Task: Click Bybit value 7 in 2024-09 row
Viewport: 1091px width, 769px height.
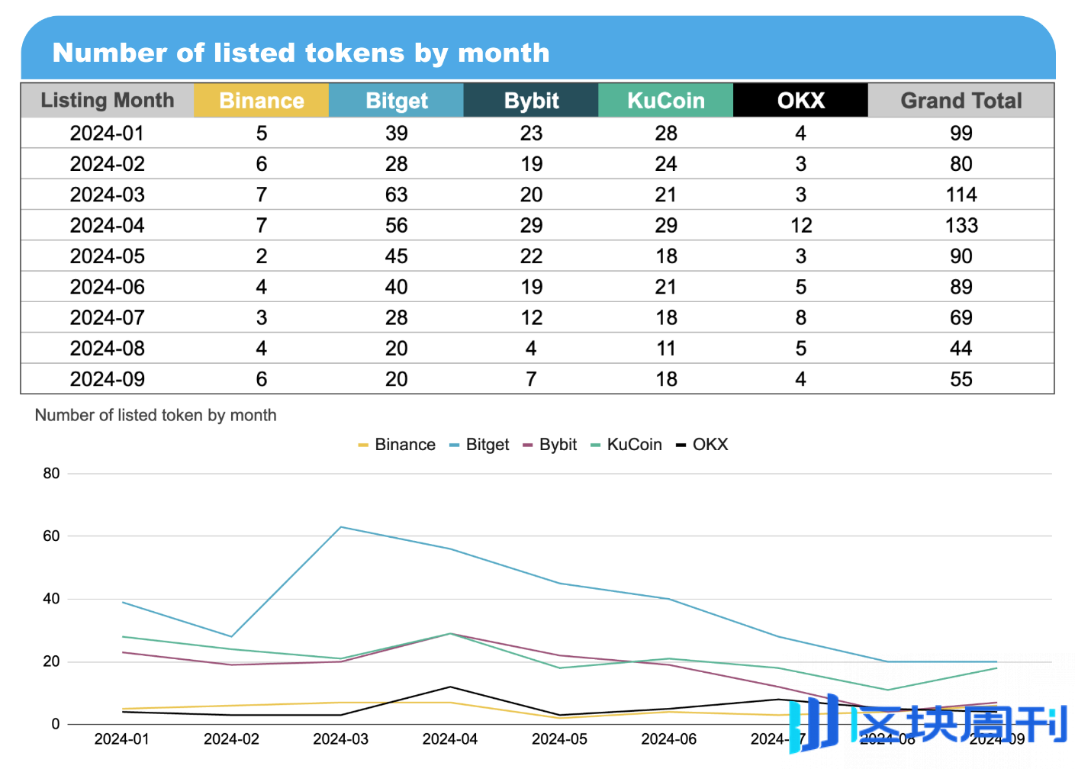Action: coord(531,379)
